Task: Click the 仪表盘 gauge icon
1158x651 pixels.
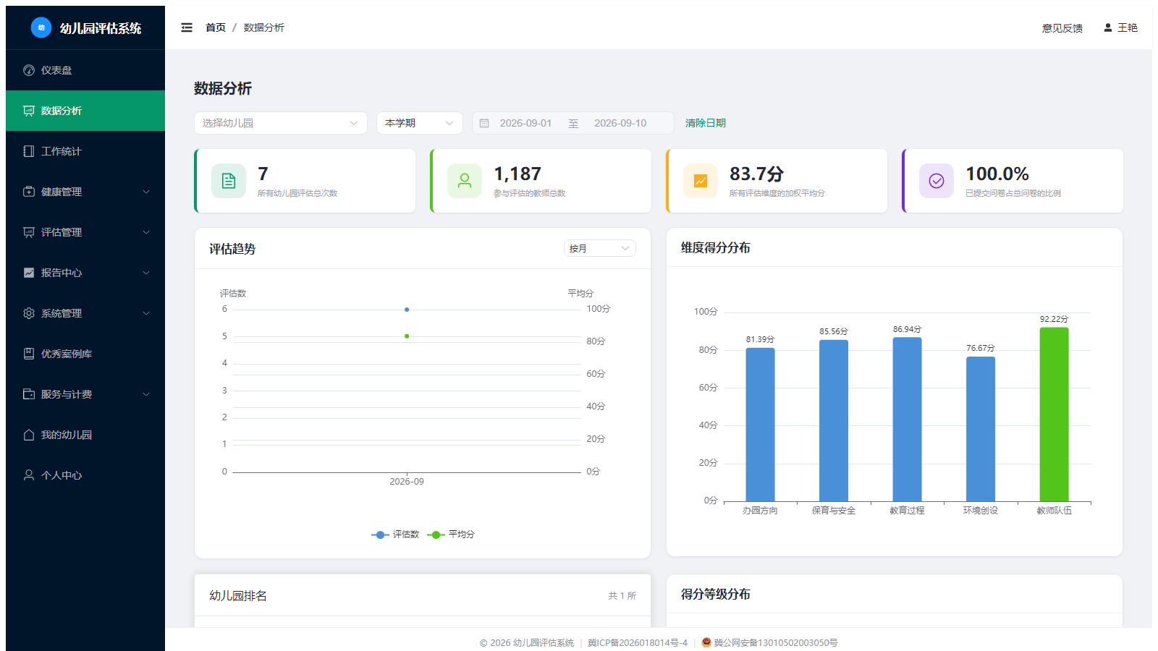Action: [29, 70]
